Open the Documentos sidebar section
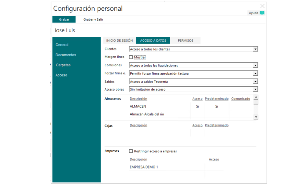This screenshot has width=308, height=184. 65,55
